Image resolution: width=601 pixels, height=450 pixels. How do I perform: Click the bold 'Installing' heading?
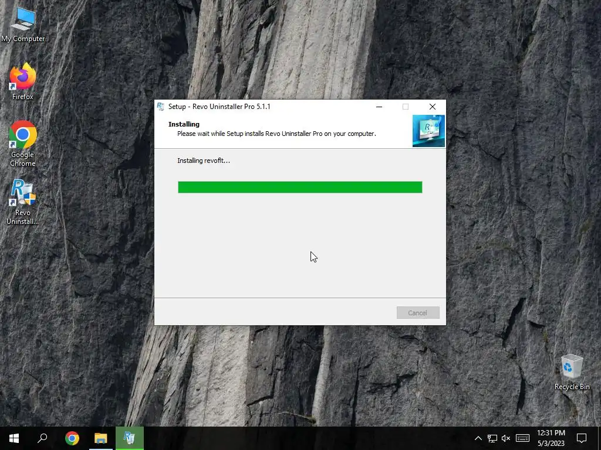184,124
